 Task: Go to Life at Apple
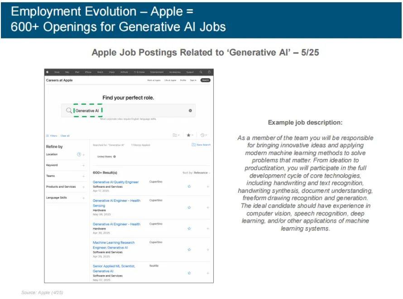[170, 80]
